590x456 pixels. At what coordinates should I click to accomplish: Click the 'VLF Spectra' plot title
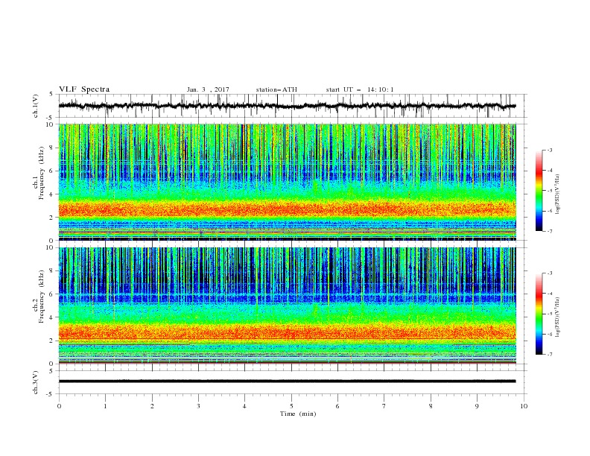[84, 89]
